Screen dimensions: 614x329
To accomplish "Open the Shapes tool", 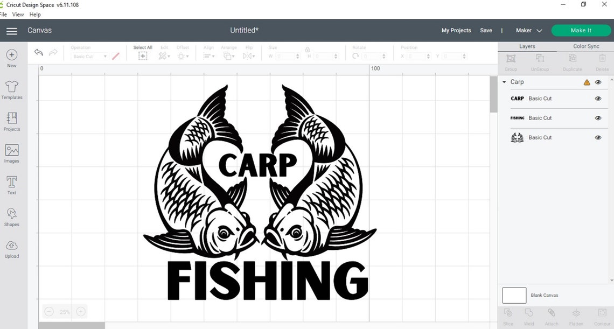I will pyautogui.click(x=11, y=216).
